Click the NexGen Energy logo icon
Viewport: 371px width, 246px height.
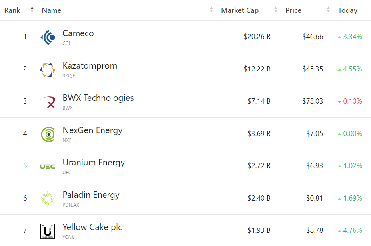(48, 134)
